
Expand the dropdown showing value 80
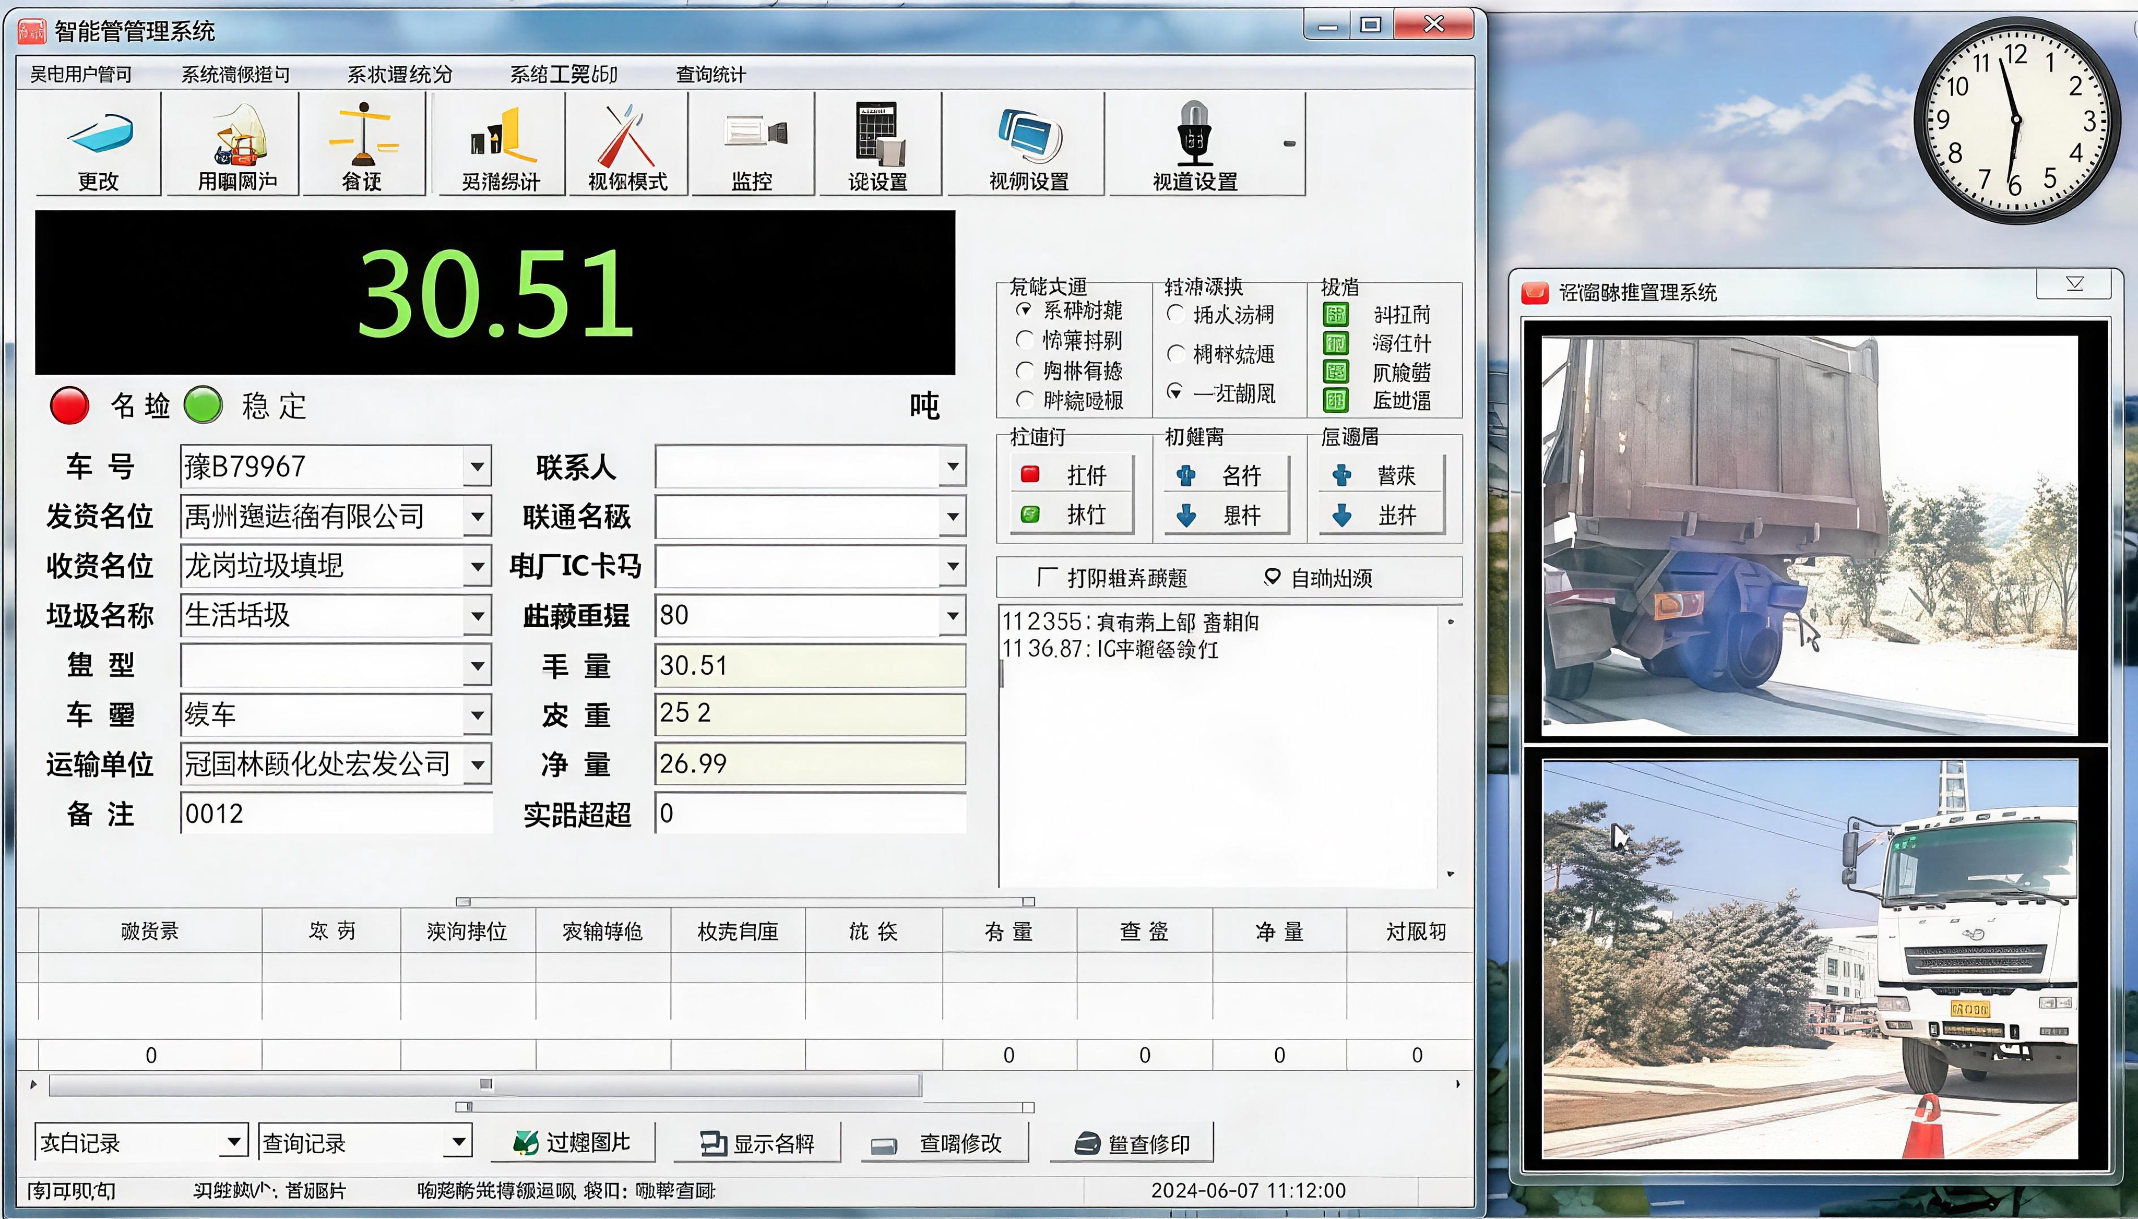click(x=952, y=615)
